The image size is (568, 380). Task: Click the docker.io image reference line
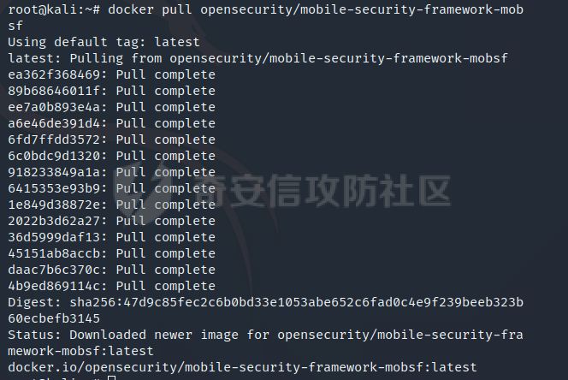point(242,367)
